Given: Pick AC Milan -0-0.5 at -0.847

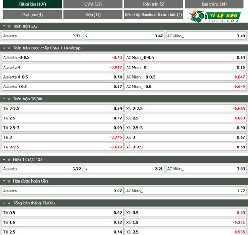Looking at the screenshot, I should [x=186, y=77].
